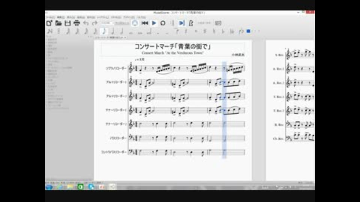Expand the 音部記号 palette
Image resolution: width=360 pixels, height=202 pixels.
click(x=52, y=43)
